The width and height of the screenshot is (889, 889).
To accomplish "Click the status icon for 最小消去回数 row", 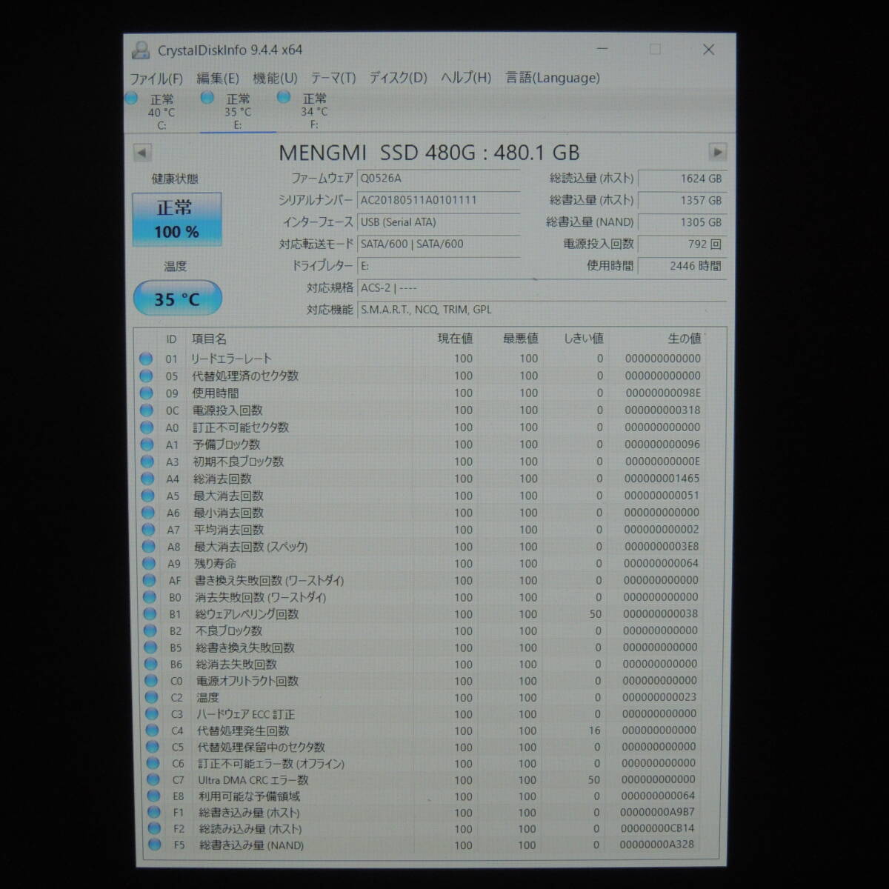I will tap(148, 513).
